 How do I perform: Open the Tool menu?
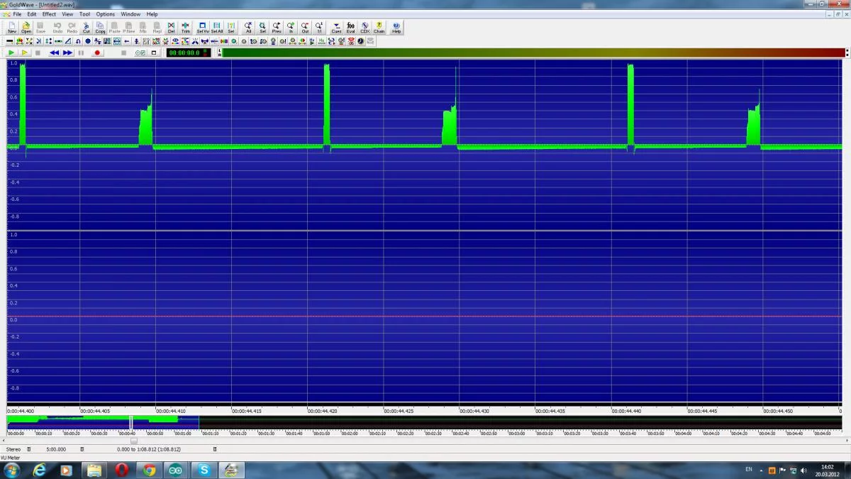tap(84, 14)
